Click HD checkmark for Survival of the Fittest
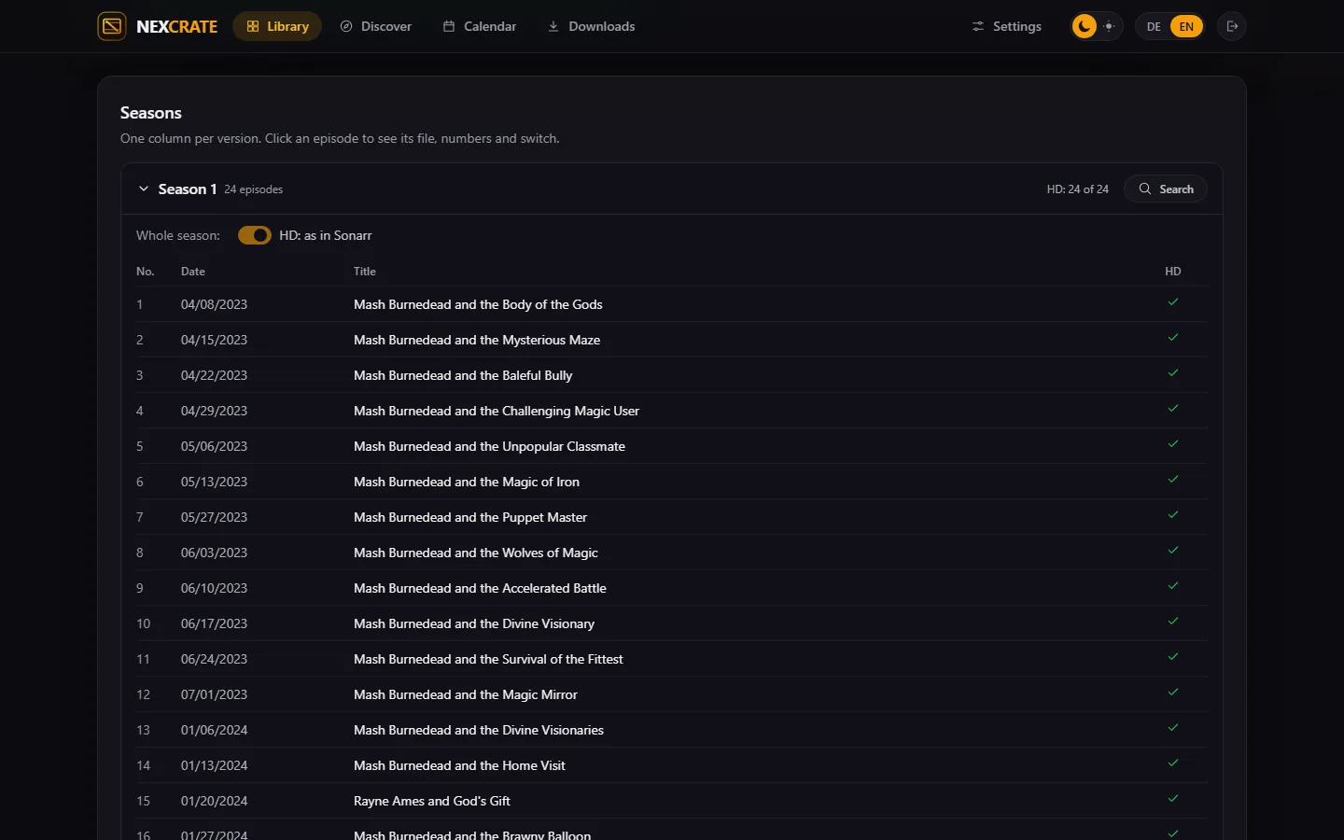 [1173, 657]
